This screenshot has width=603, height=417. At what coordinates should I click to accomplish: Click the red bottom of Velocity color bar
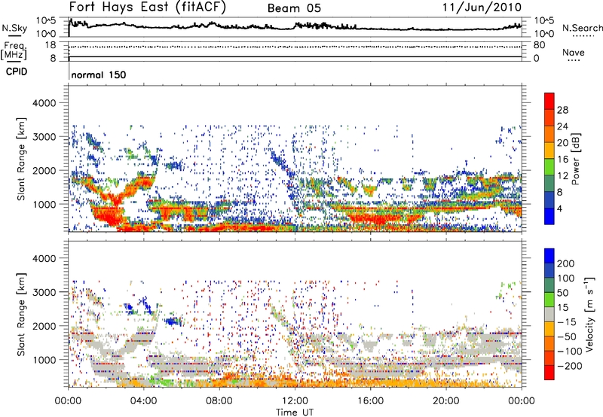click(549, 373)
